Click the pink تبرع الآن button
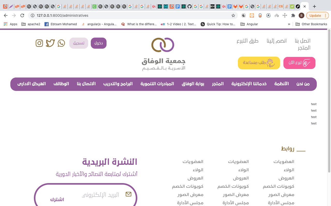Screen dimensions: 331x206 [x=299, y=63]
